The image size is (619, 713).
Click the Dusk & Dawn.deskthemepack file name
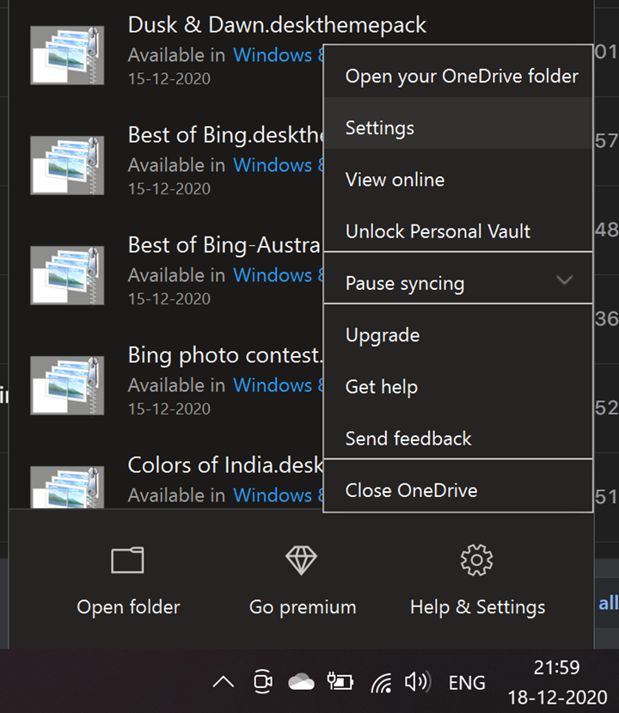[277, 26]
